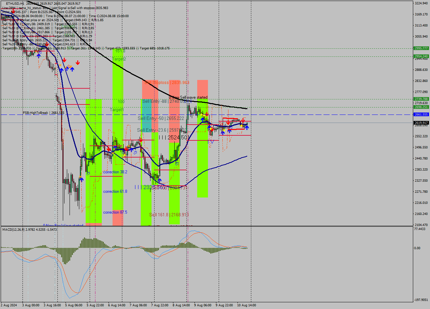
Task: Select the 'Sell Entry -50 | 2655.222' label
Action: [161, 118]
